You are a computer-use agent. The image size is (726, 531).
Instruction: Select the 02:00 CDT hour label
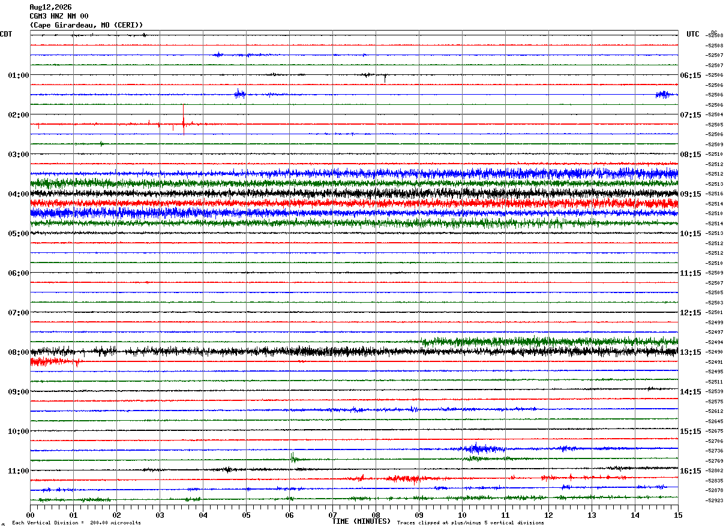tap(19, 114)
